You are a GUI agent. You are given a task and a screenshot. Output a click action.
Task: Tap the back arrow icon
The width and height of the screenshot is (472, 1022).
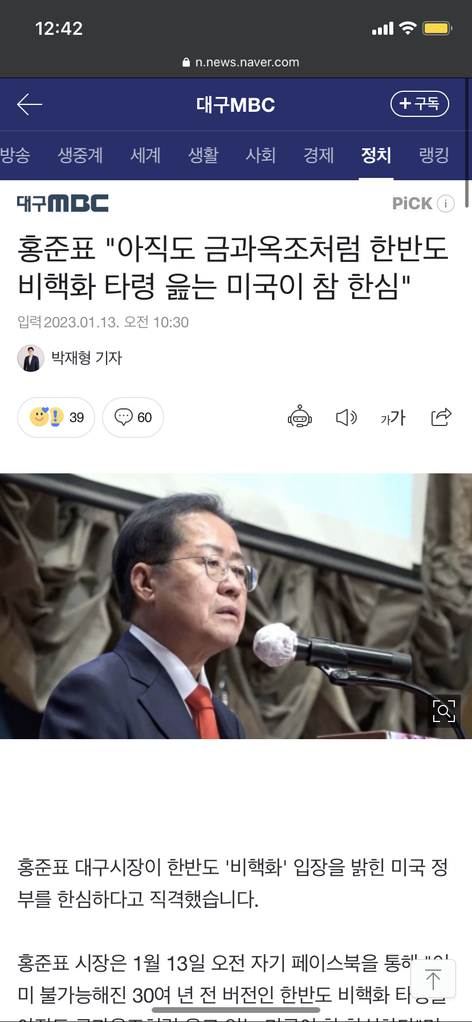pos(30,104)
